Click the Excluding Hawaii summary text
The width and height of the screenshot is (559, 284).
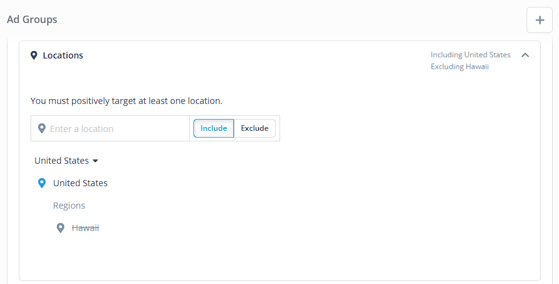[460, 67]
